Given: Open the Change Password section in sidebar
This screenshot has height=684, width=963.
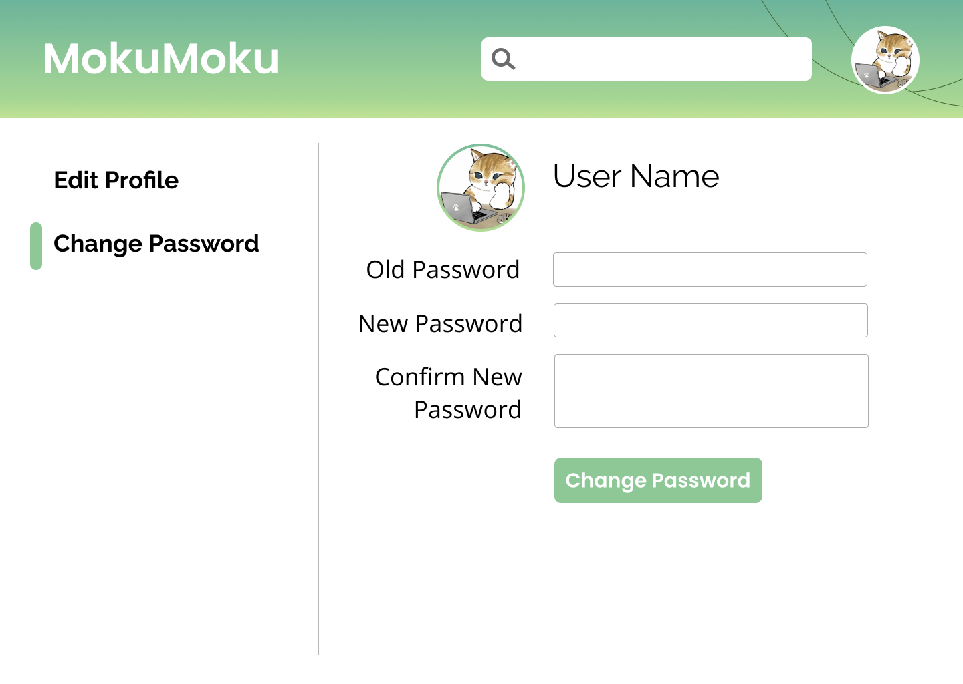Looking at the screenshot, I should pyautogui.click(x=156, y=244).
